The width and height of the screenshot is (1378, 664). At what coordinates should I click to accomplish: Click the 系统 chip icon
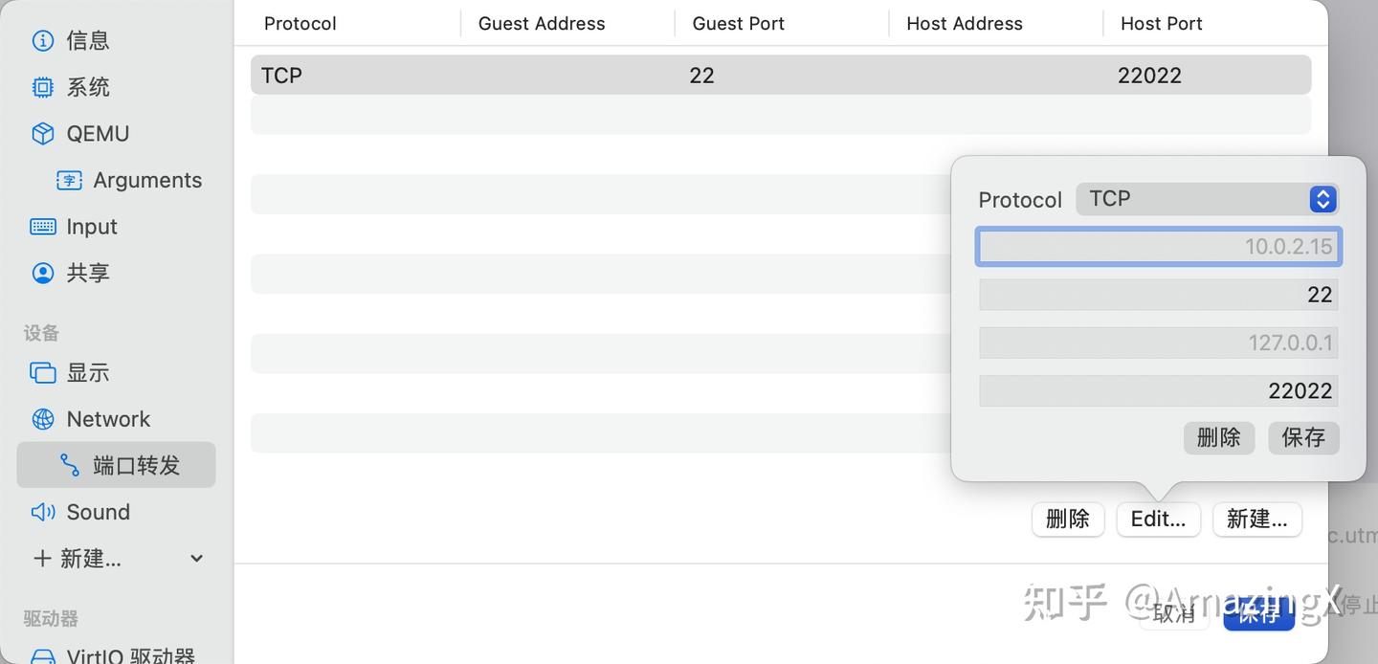pyautogui.click(x=43, y=87)
